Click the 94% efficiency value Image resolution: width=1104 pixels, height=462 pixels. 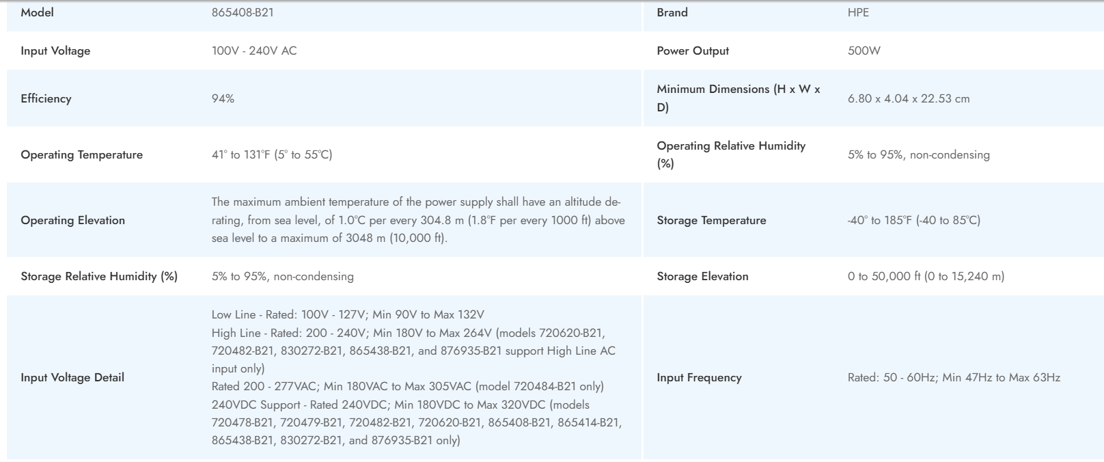[223, 98]
